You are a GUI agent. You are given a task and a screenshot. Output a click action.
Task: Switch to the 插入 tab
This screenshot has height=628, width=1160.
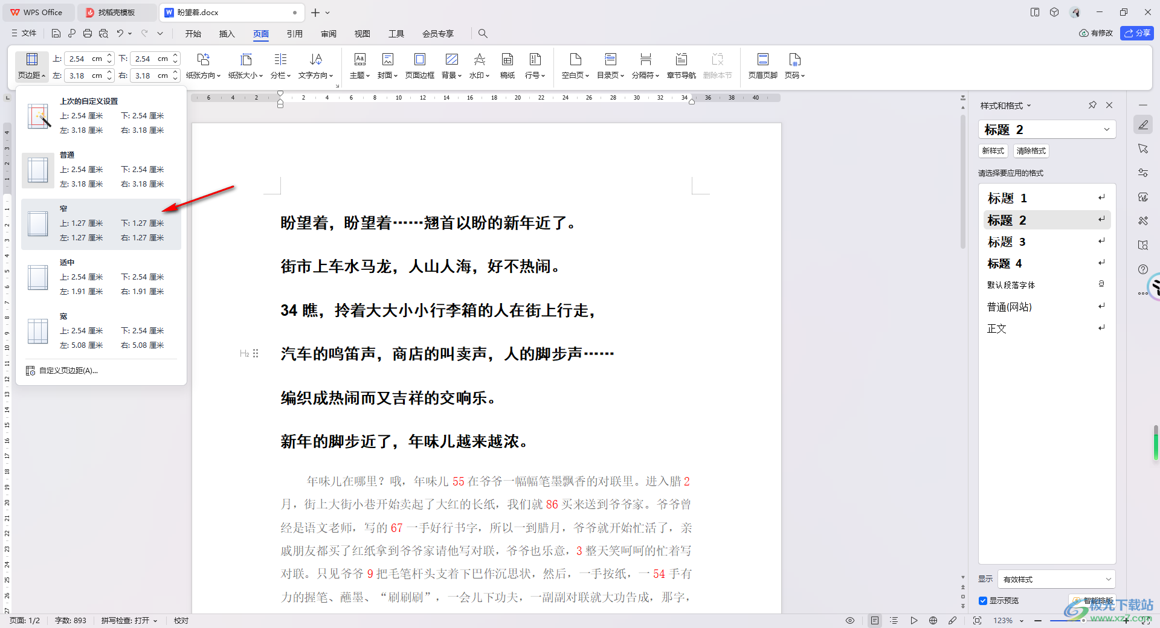click(227, 34)
